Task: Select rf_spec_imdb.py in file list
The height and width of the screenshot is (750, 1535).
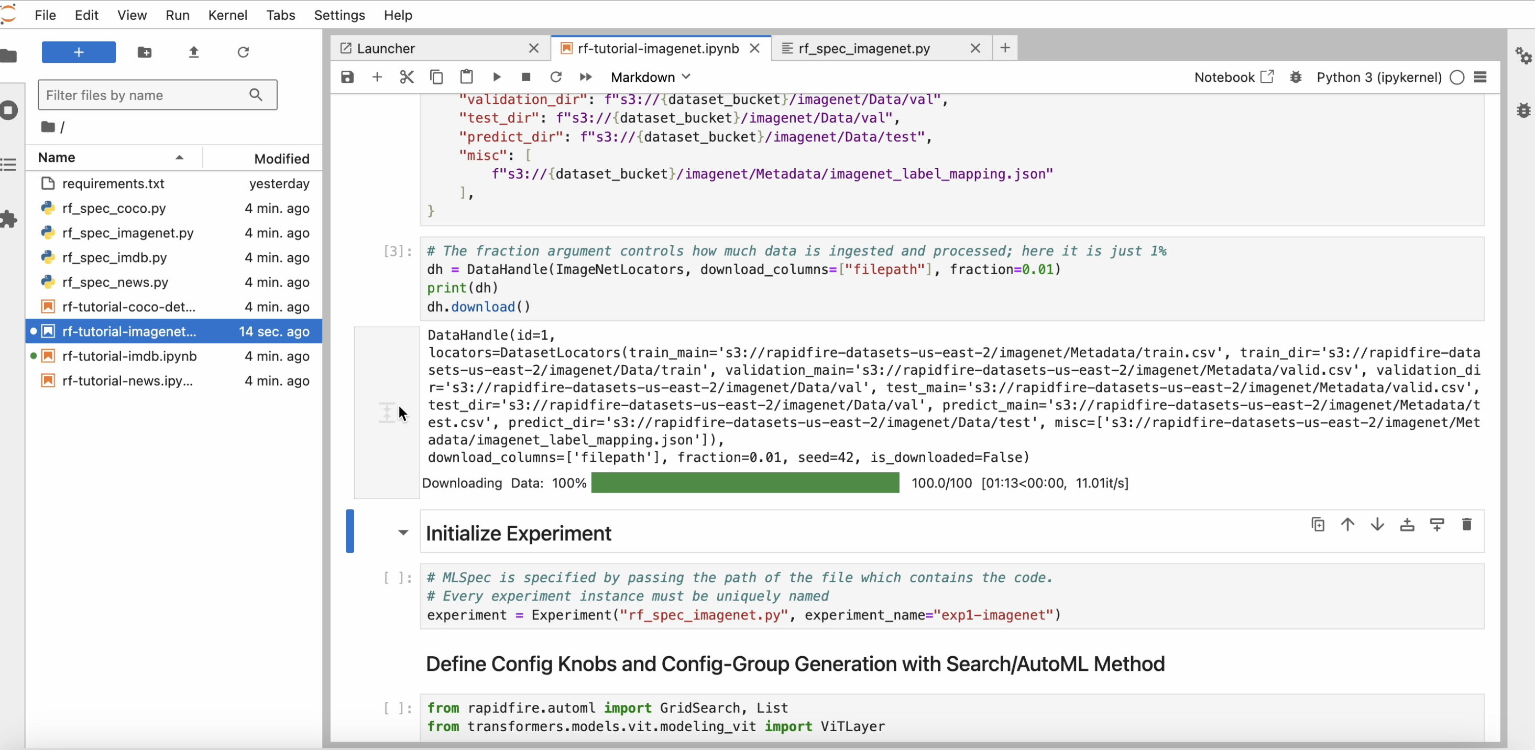Action: (x=174, y=257)
